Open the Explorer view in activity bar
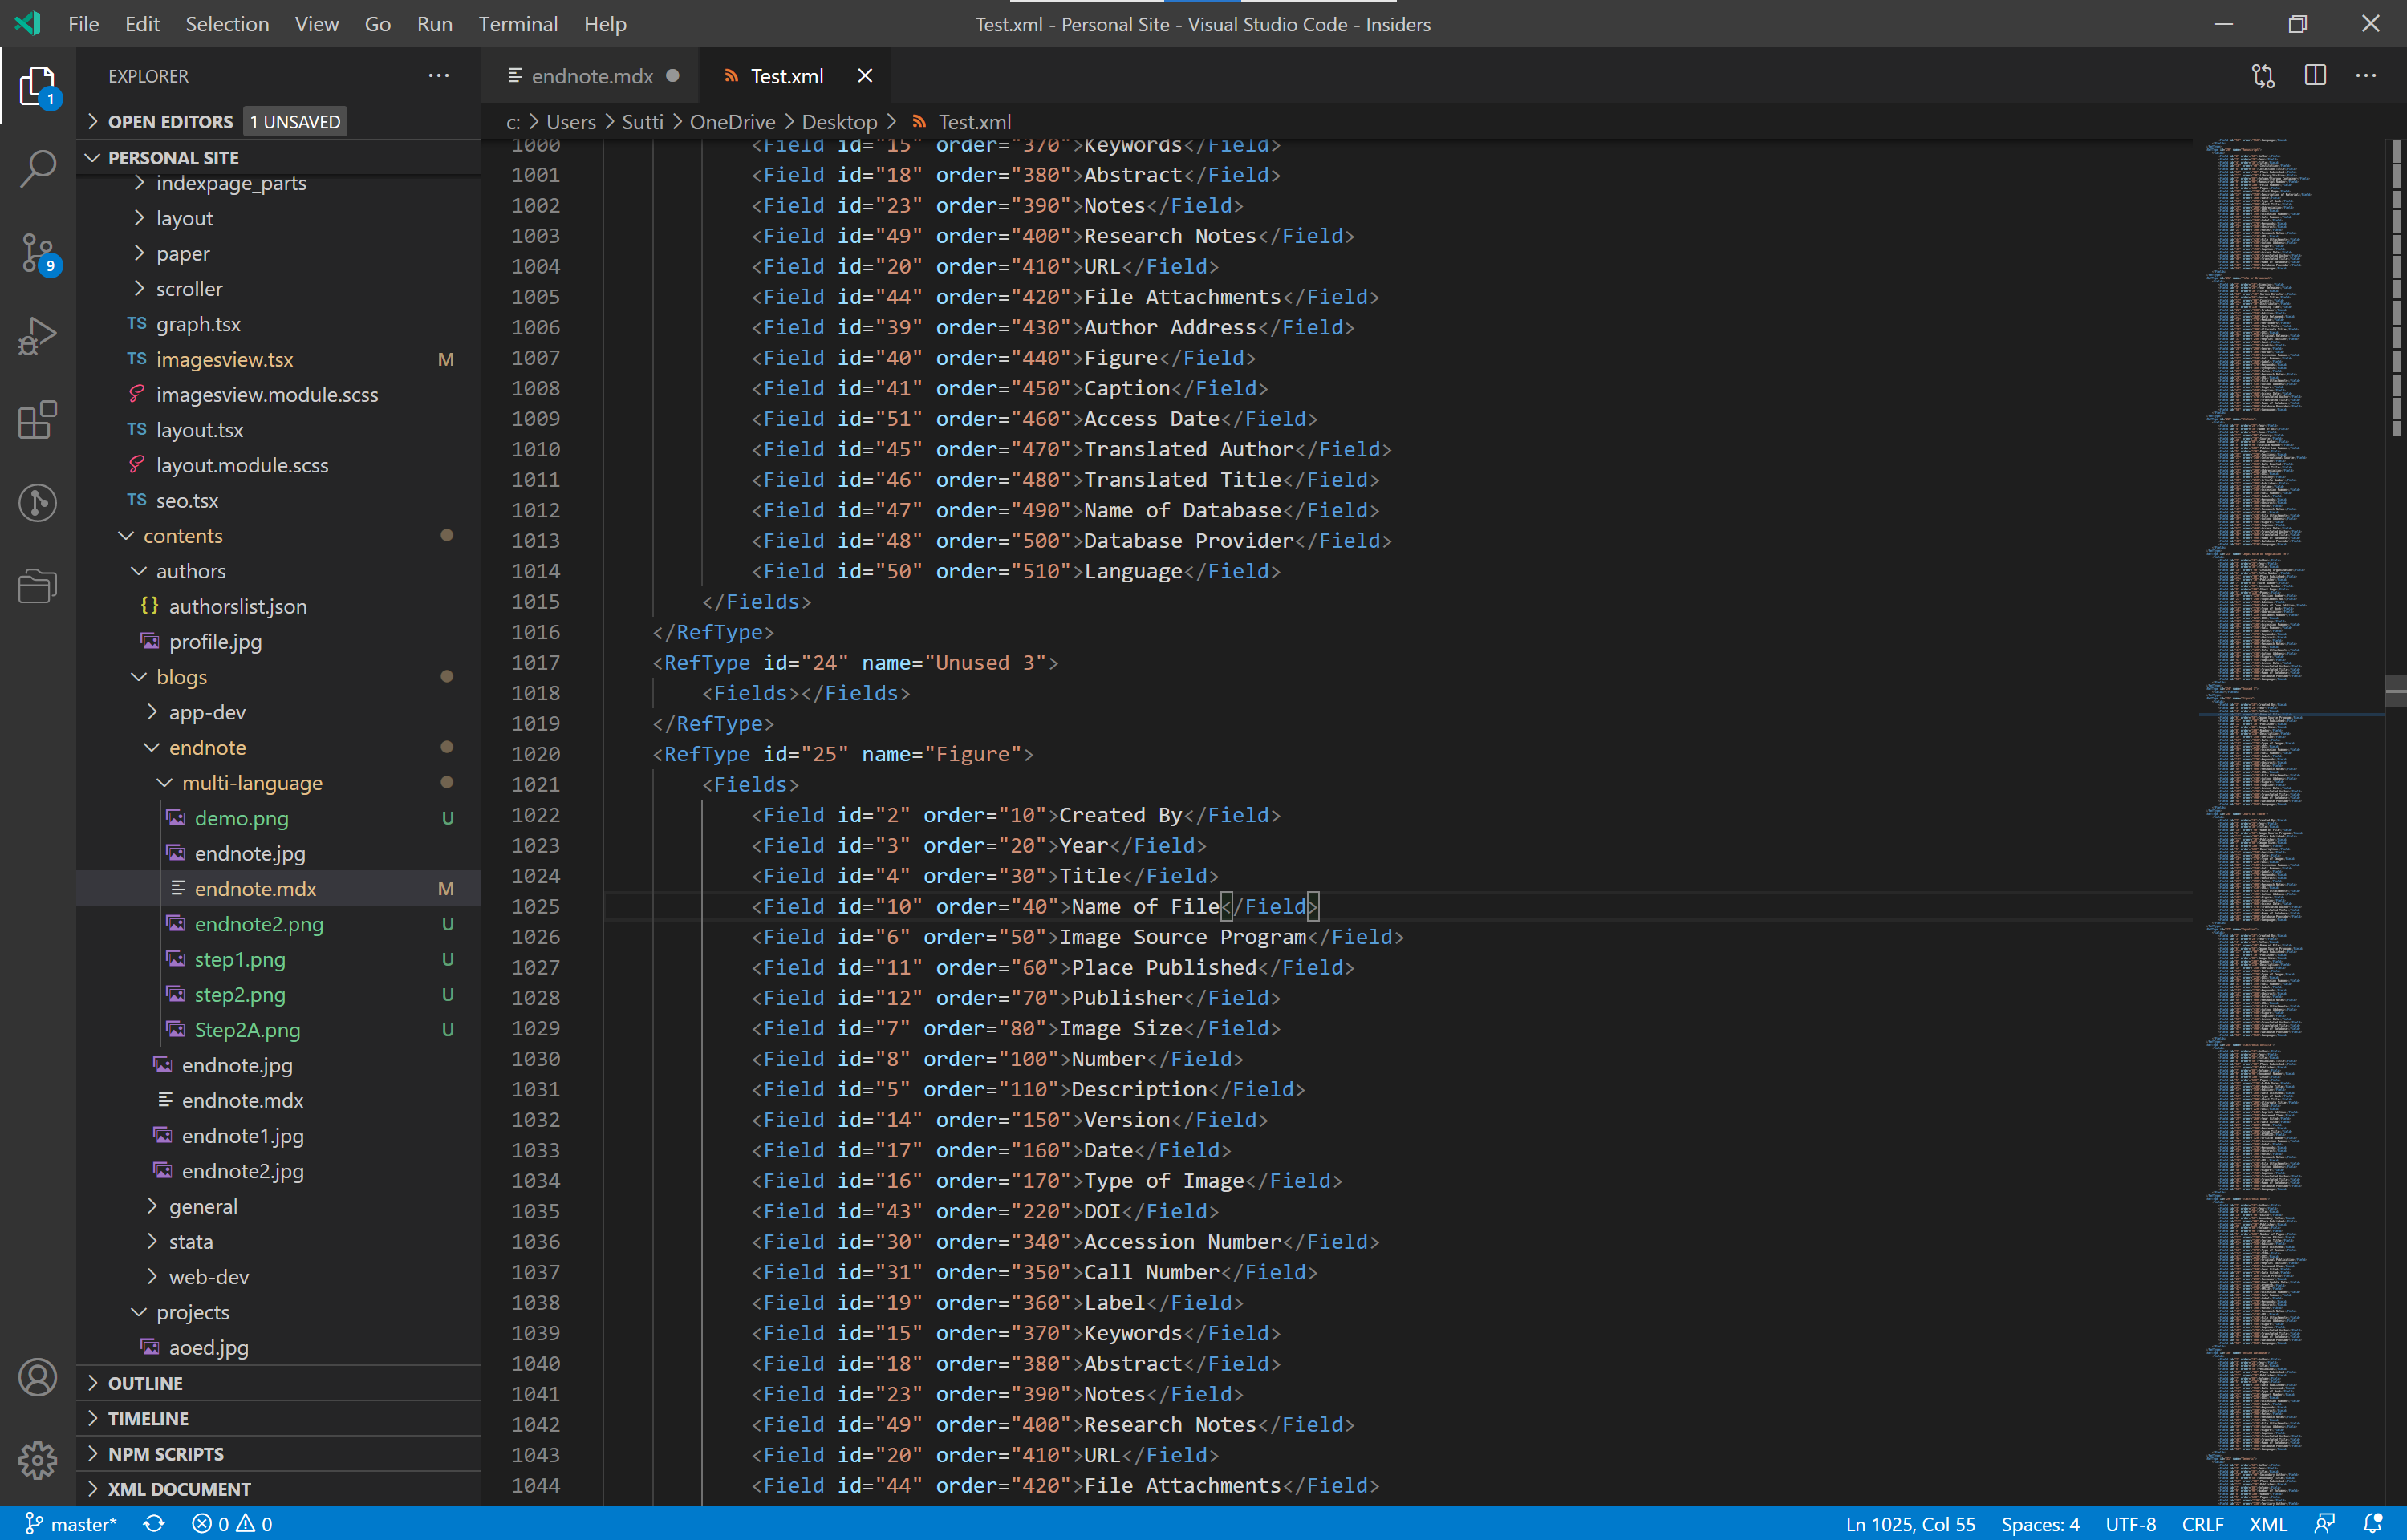This screenshot has height=1540, width=2407. click(37, 86)
